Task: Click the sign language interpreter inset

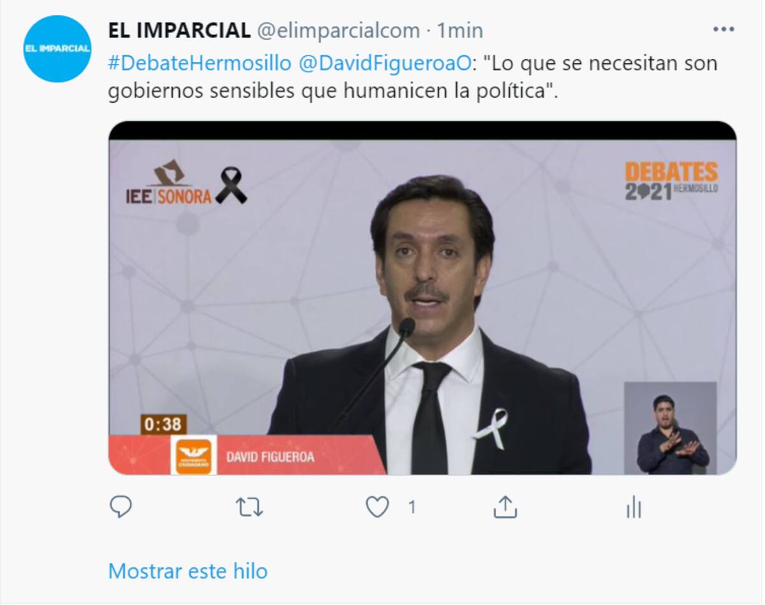Action: click(x=671, y=428)
